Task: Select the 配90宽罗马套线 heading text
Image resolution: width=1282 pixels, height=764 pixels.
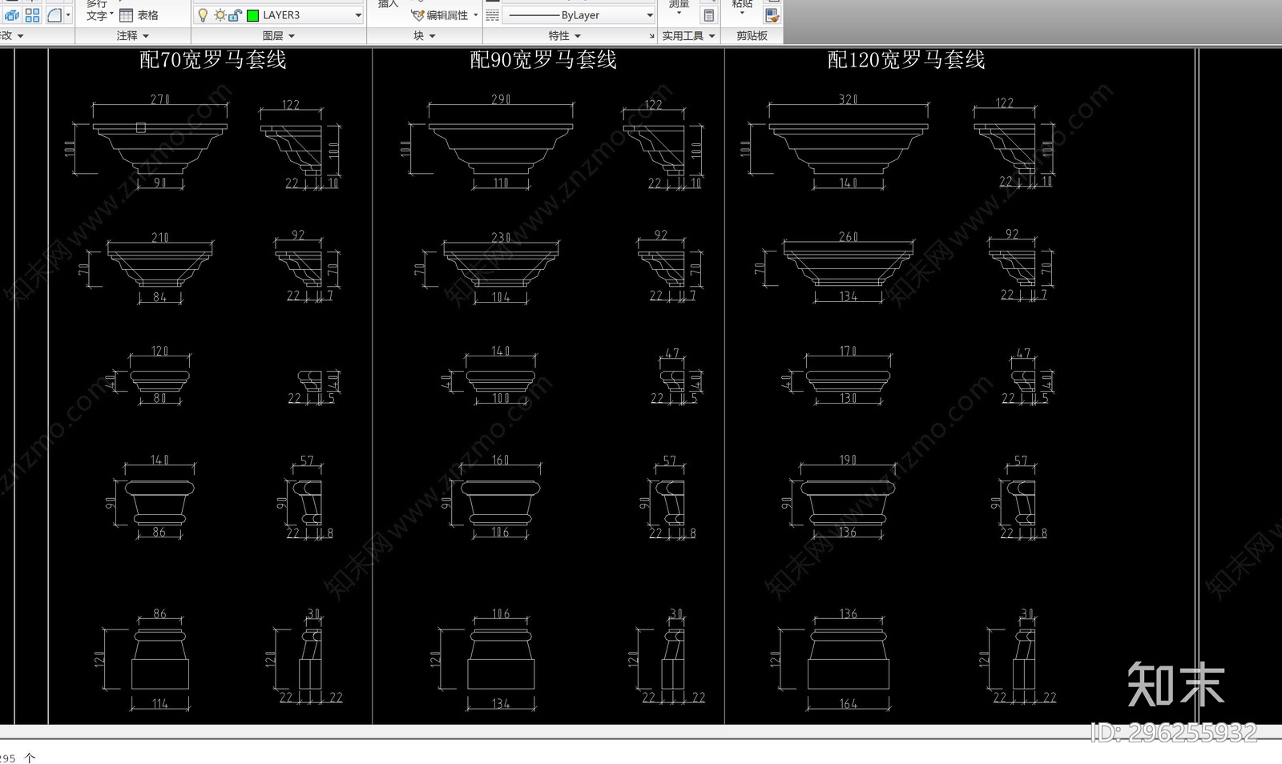Action: tap(543, 59)
